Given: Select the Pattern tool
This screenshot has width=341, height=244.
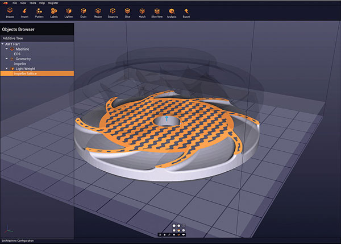Looking at the screenshot, I should (x=39, y=13).
